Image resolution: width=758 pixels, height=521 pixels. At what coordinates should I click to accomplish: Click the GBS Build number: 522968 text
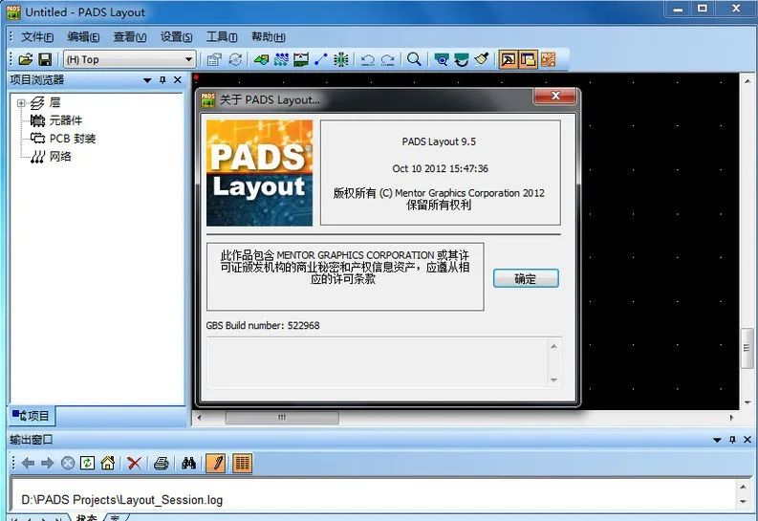click(x=263, y=326)
